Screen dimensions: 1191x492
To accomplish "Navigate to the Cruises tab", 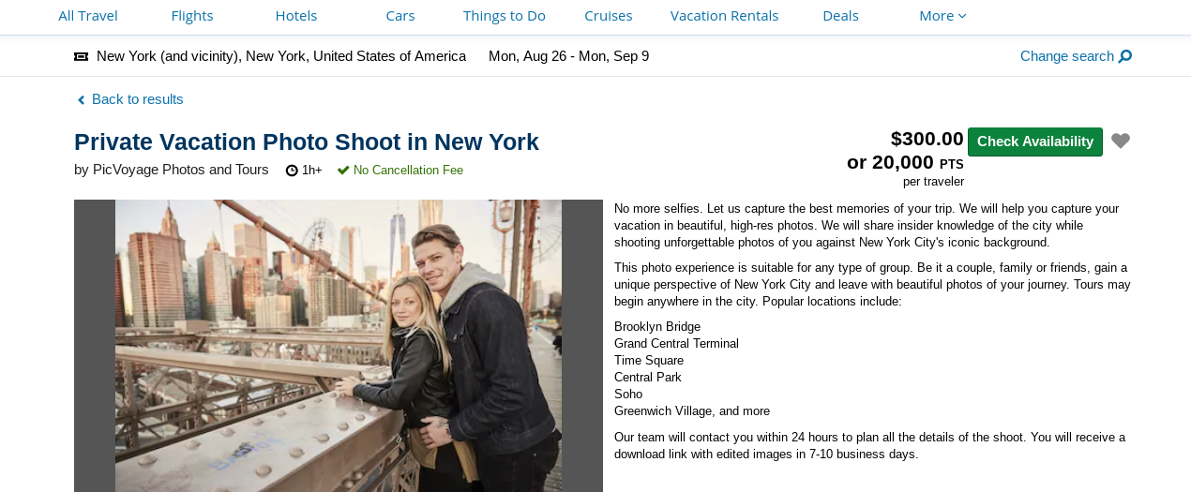I will 609,15.
